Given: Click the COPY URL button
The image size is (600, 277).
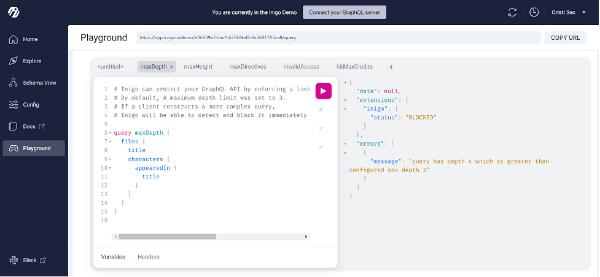Looking at the screenshot, I should tap(565, 38).
